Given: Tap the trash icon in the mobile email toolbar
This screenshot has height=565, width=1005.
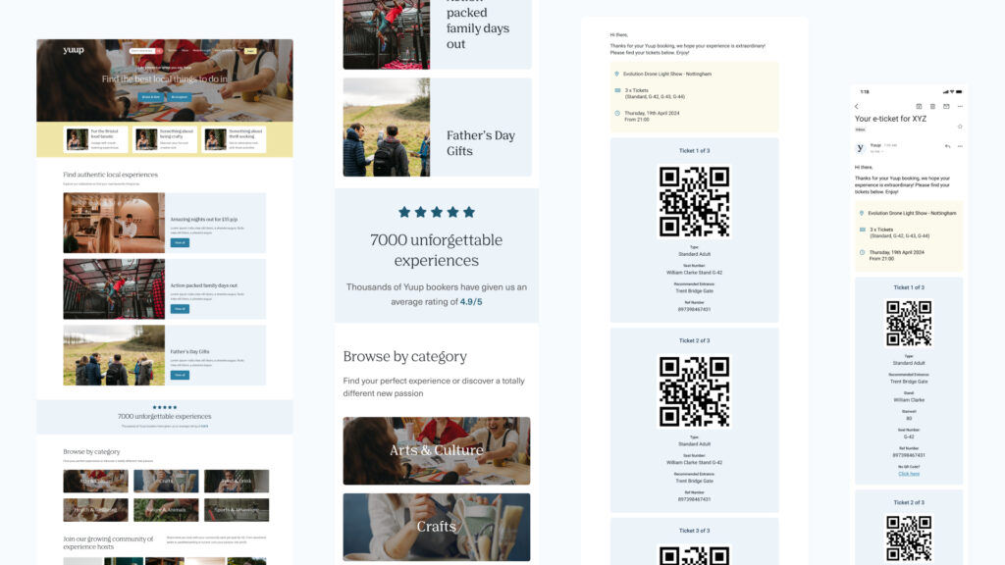Looking at the screenshot, I should click(932, 106).
